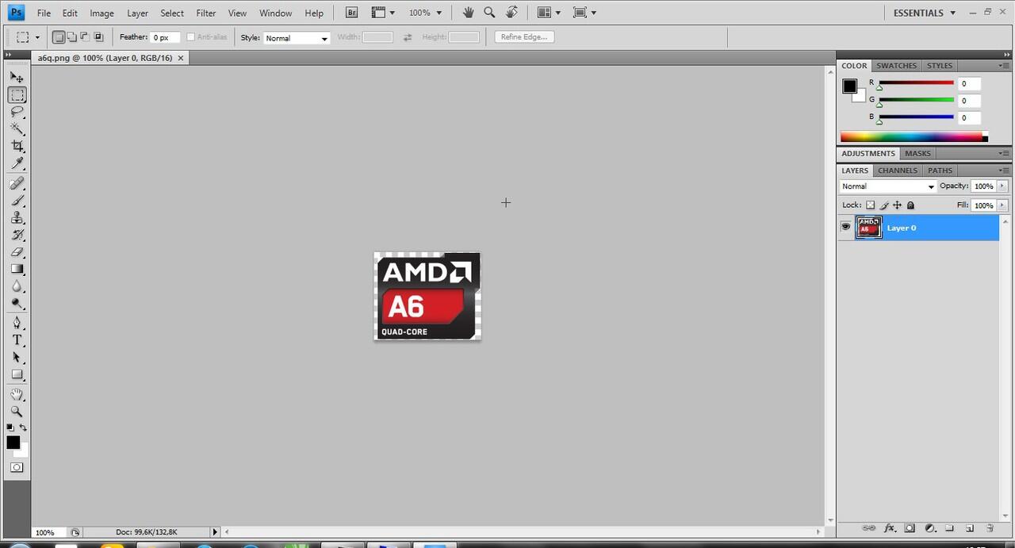Close the a6q.png document tab
The height and width of the screenshot is (548, 1015).
point(181,58)
